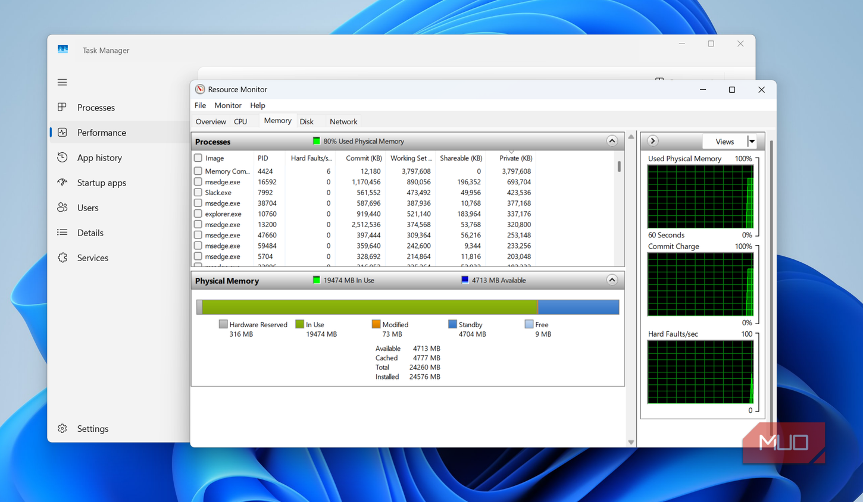Screen dimensions: 863x502
Task: Click the Performance icon in Task Manager sidebar
Action: tap(62, 132)
